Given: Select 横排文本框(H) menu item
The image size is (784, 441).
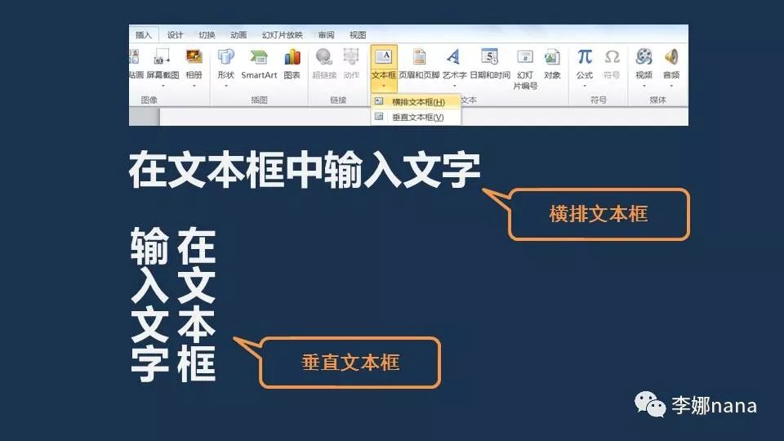Looking at the screenshot, I should click(416, 102).
